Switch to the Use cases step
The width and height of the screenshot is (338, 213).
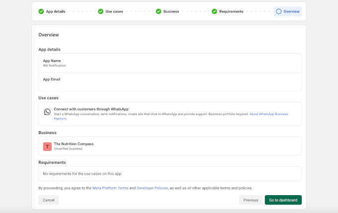[114, 11]
